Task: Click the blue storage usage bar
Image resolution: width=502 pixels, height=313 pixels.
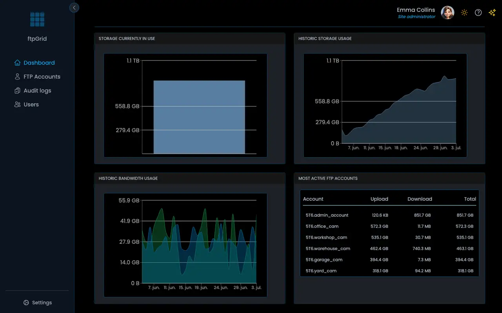Action: [x=199, y=117]
